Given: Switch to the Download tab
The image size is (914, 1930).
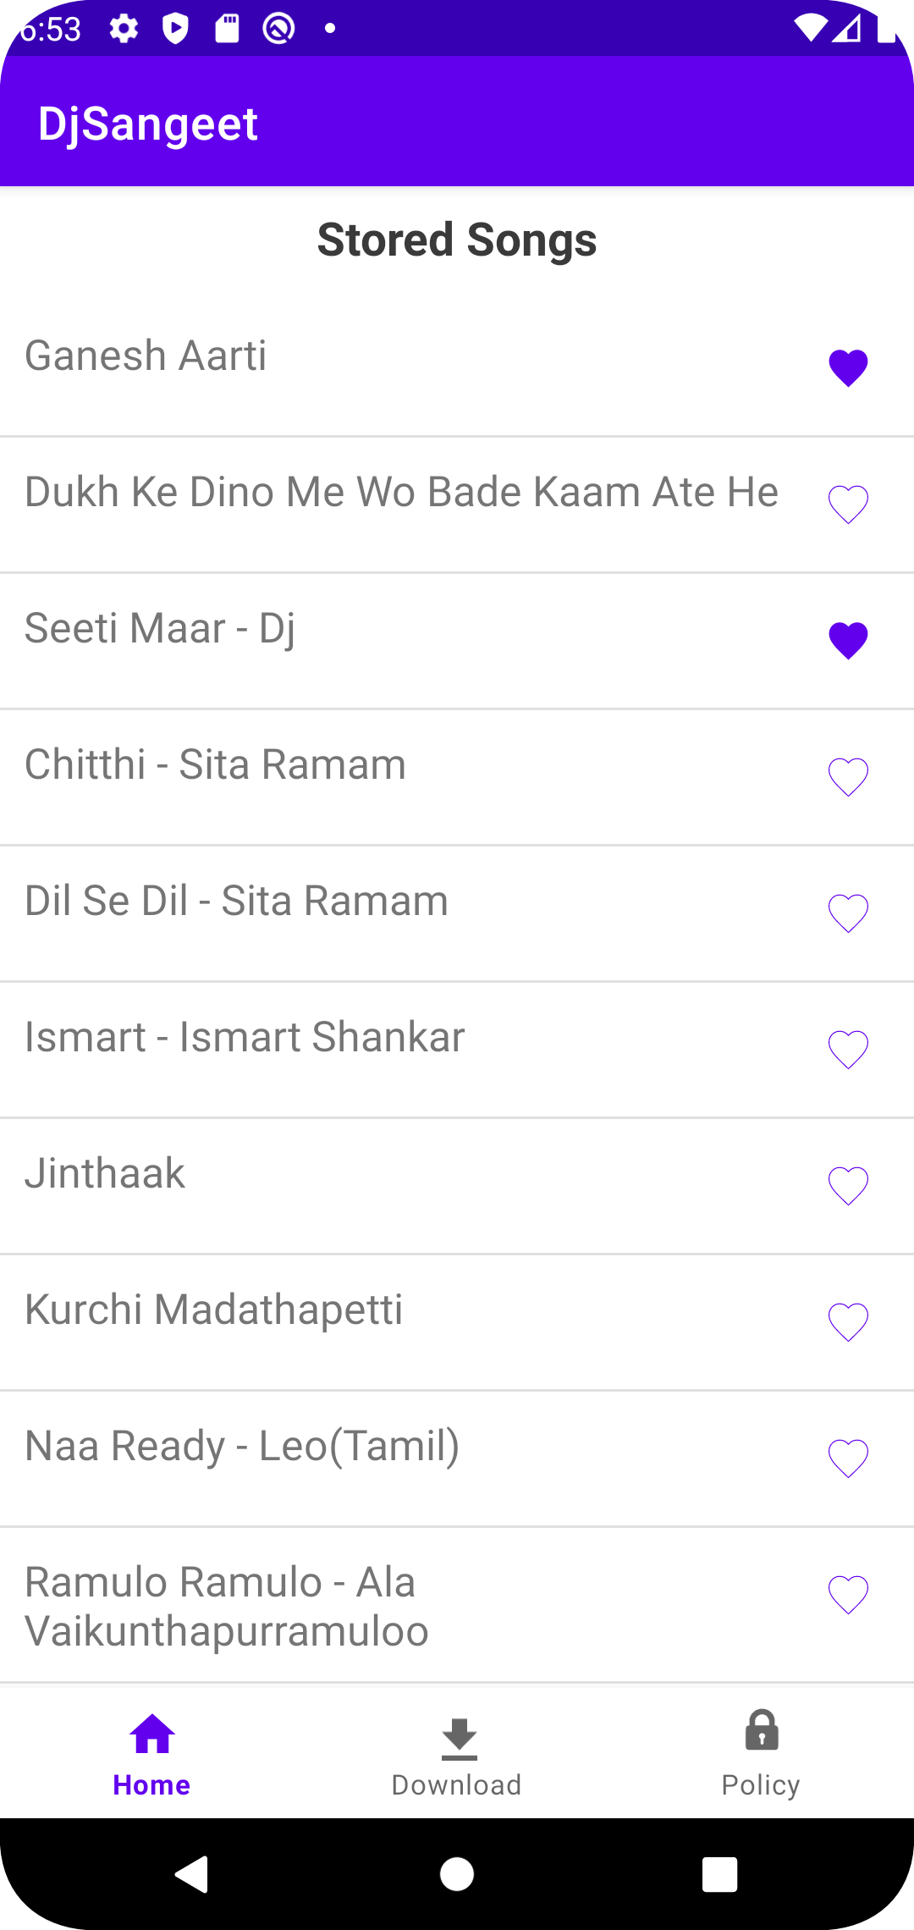Looking at the screenshot, I should click(x=457, y=1754).
